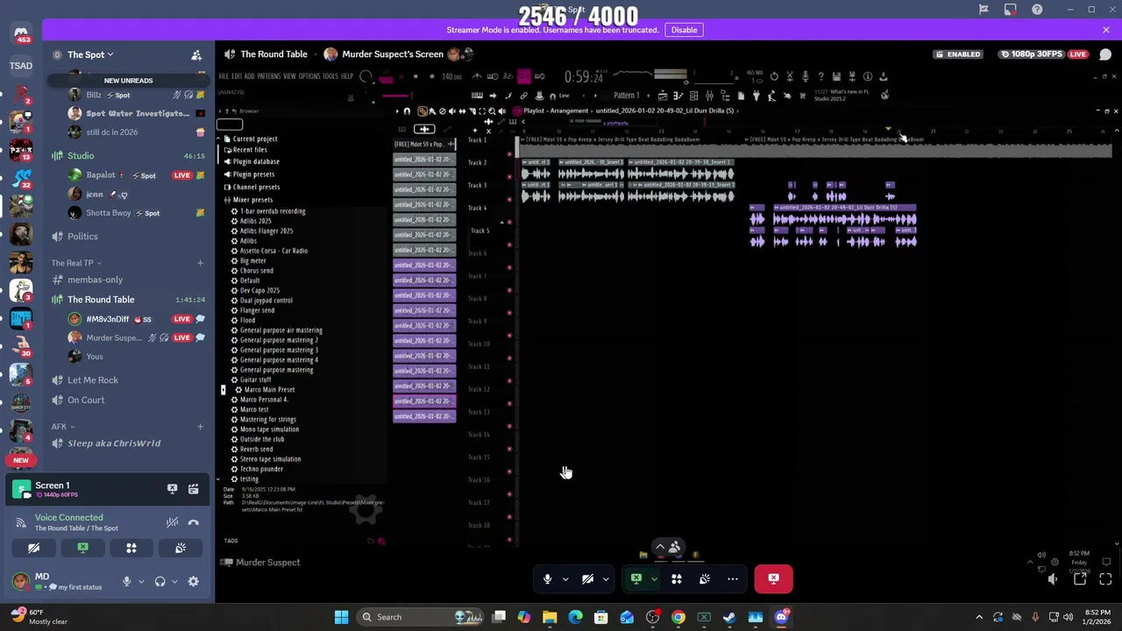Open the Studio voice channel
This screenshot has height=631, width=1122.
point(81,156)
